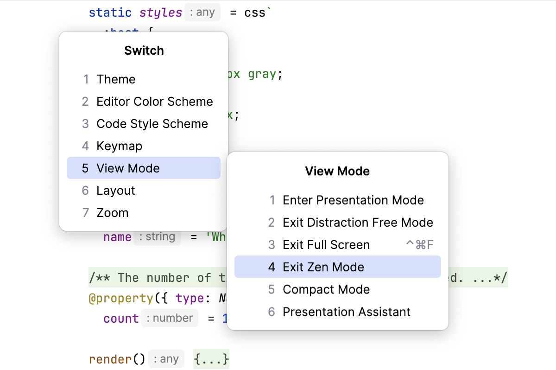Expand the folded render() body {...}
This screenshot has width=556, height=370.
pyautogui.click(x=211, y=359)
